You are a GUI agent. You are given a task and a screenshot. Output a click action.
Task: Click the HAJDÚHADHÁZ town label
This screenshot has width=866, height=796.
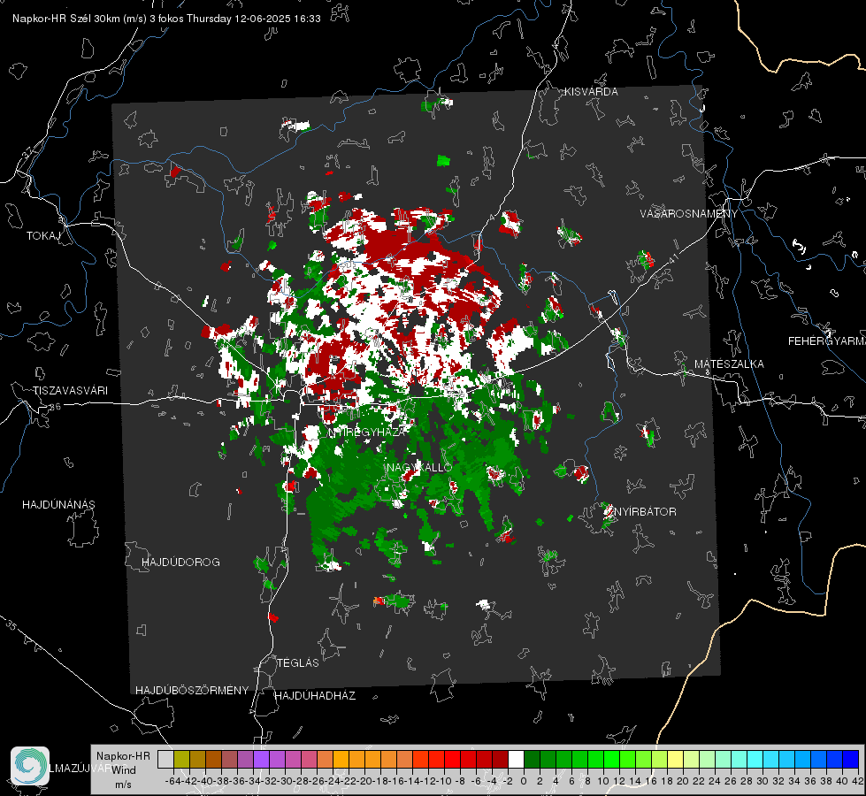[315, 696]
